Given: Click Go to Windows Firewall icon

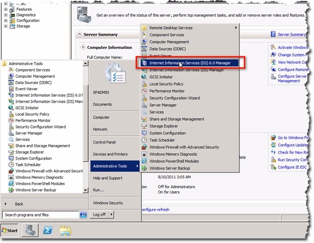Looking at the screenshot, I should click(x=273, y=137).
